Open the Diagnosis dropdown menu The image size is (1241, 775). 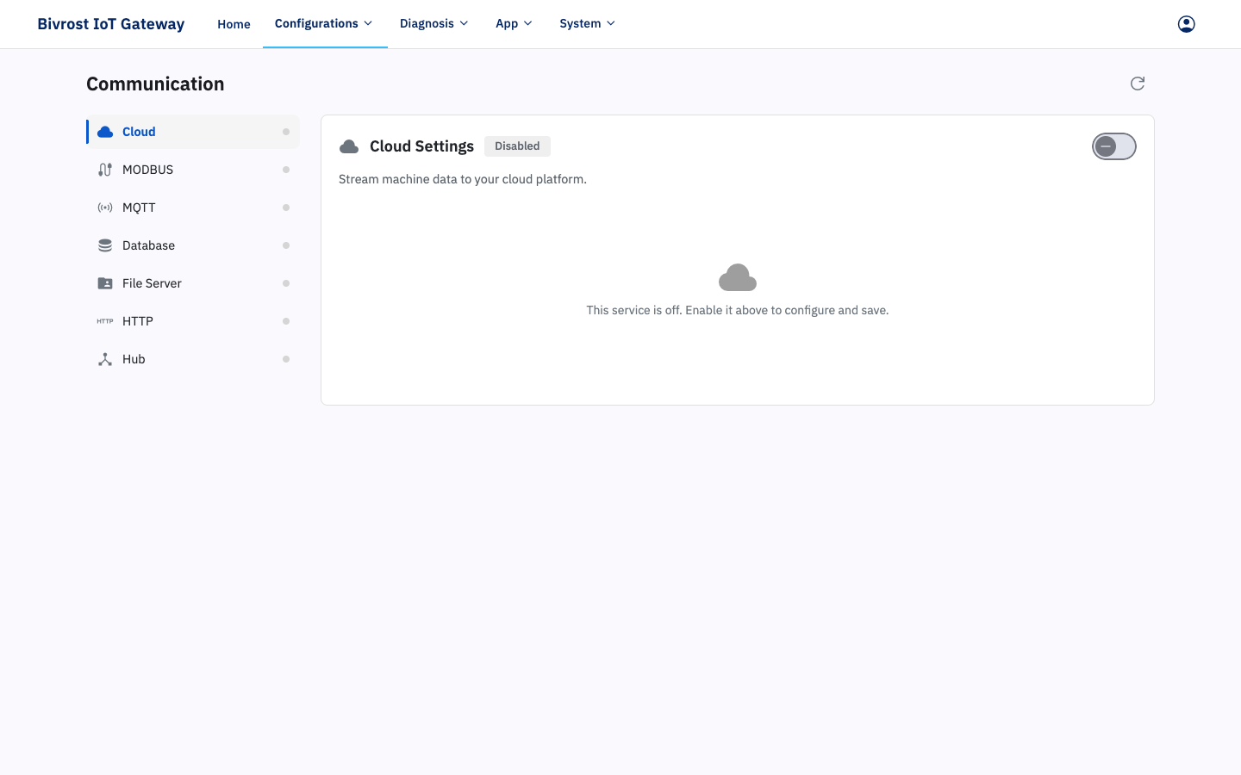tap(433, 23)
